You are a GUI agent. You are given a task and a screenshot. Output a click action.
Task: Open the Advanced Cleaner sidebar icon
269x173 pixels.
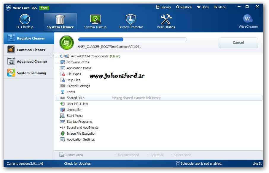tap(11, 62)
